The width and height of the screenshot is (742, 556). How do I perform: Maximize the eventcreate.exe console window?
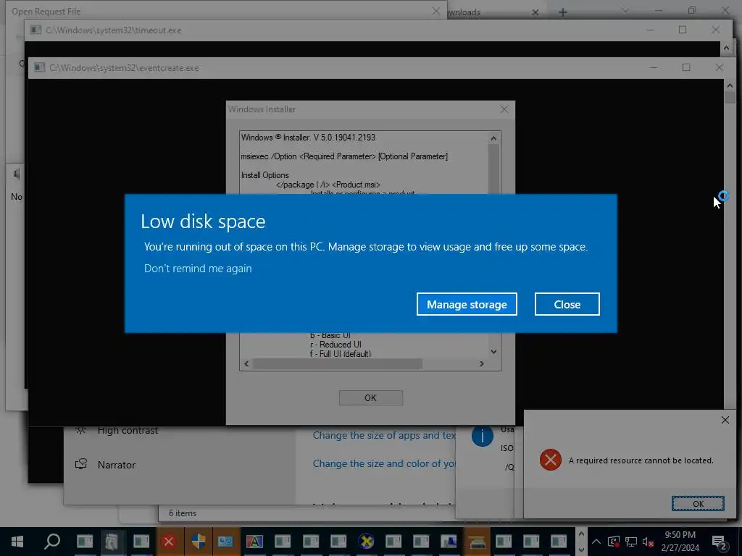[686, 67]
